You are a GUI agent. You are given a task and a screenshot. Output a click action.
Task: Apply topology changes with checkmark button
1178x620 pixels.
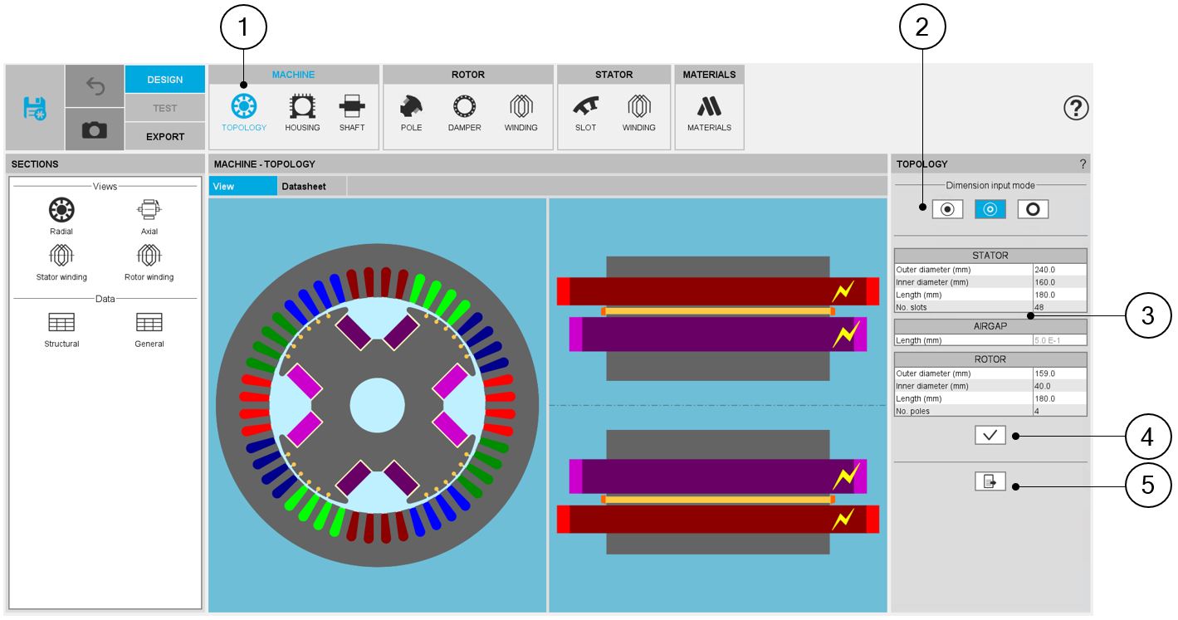tap(990, 435)
